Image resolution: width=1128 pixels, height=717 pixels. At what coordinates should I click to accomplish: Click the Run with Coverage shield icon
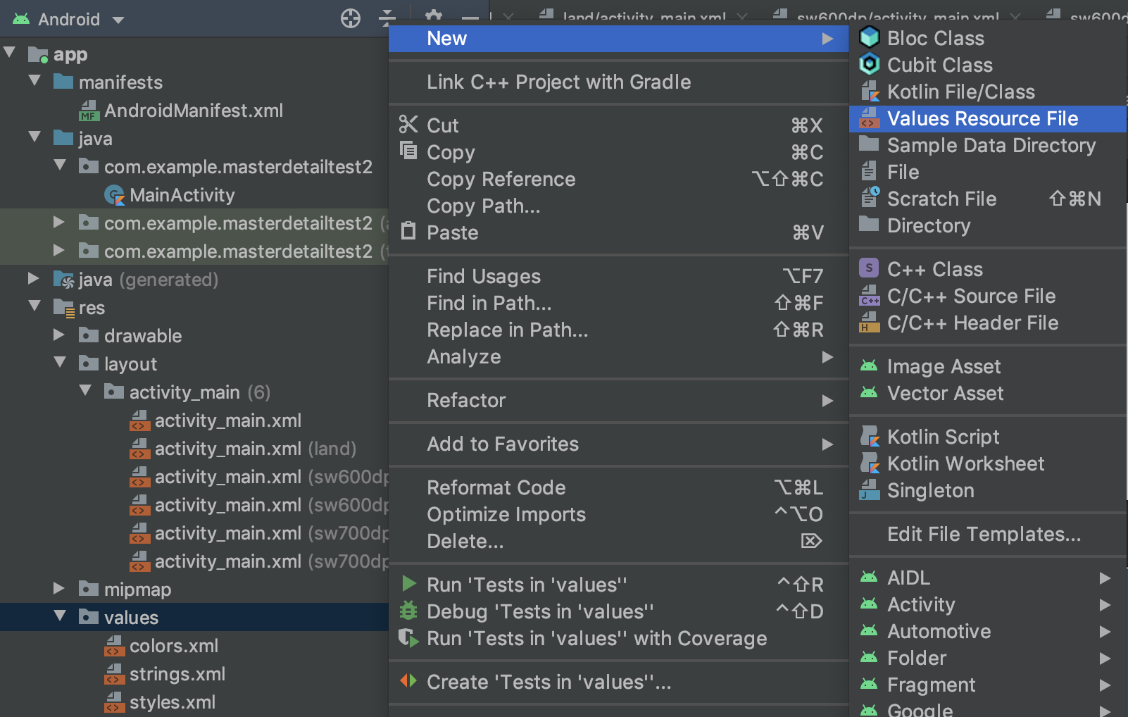pyautogui.click(x=408, y=637)
